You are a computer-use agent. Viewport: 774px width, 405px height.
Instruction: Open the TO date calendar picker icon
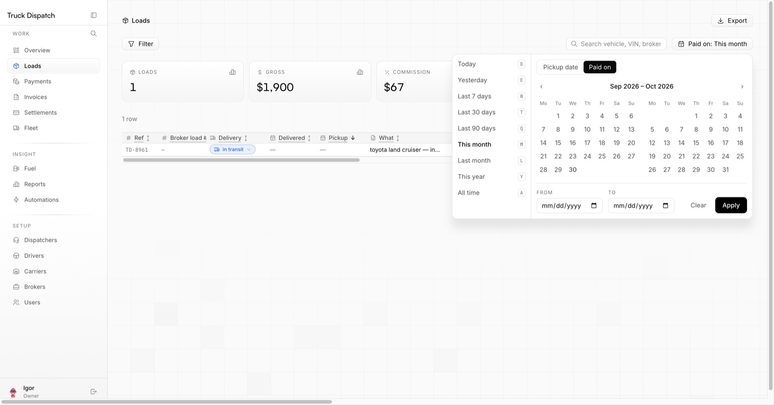(x=666, y=206)
